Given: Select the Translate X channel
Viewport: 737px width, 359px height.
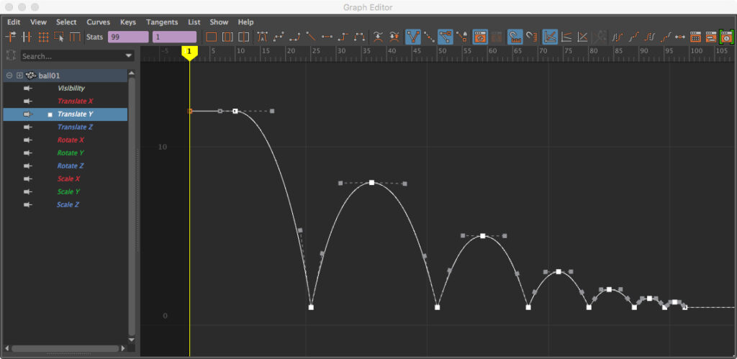Looking at the screenshot, I should tap(76, 101).
